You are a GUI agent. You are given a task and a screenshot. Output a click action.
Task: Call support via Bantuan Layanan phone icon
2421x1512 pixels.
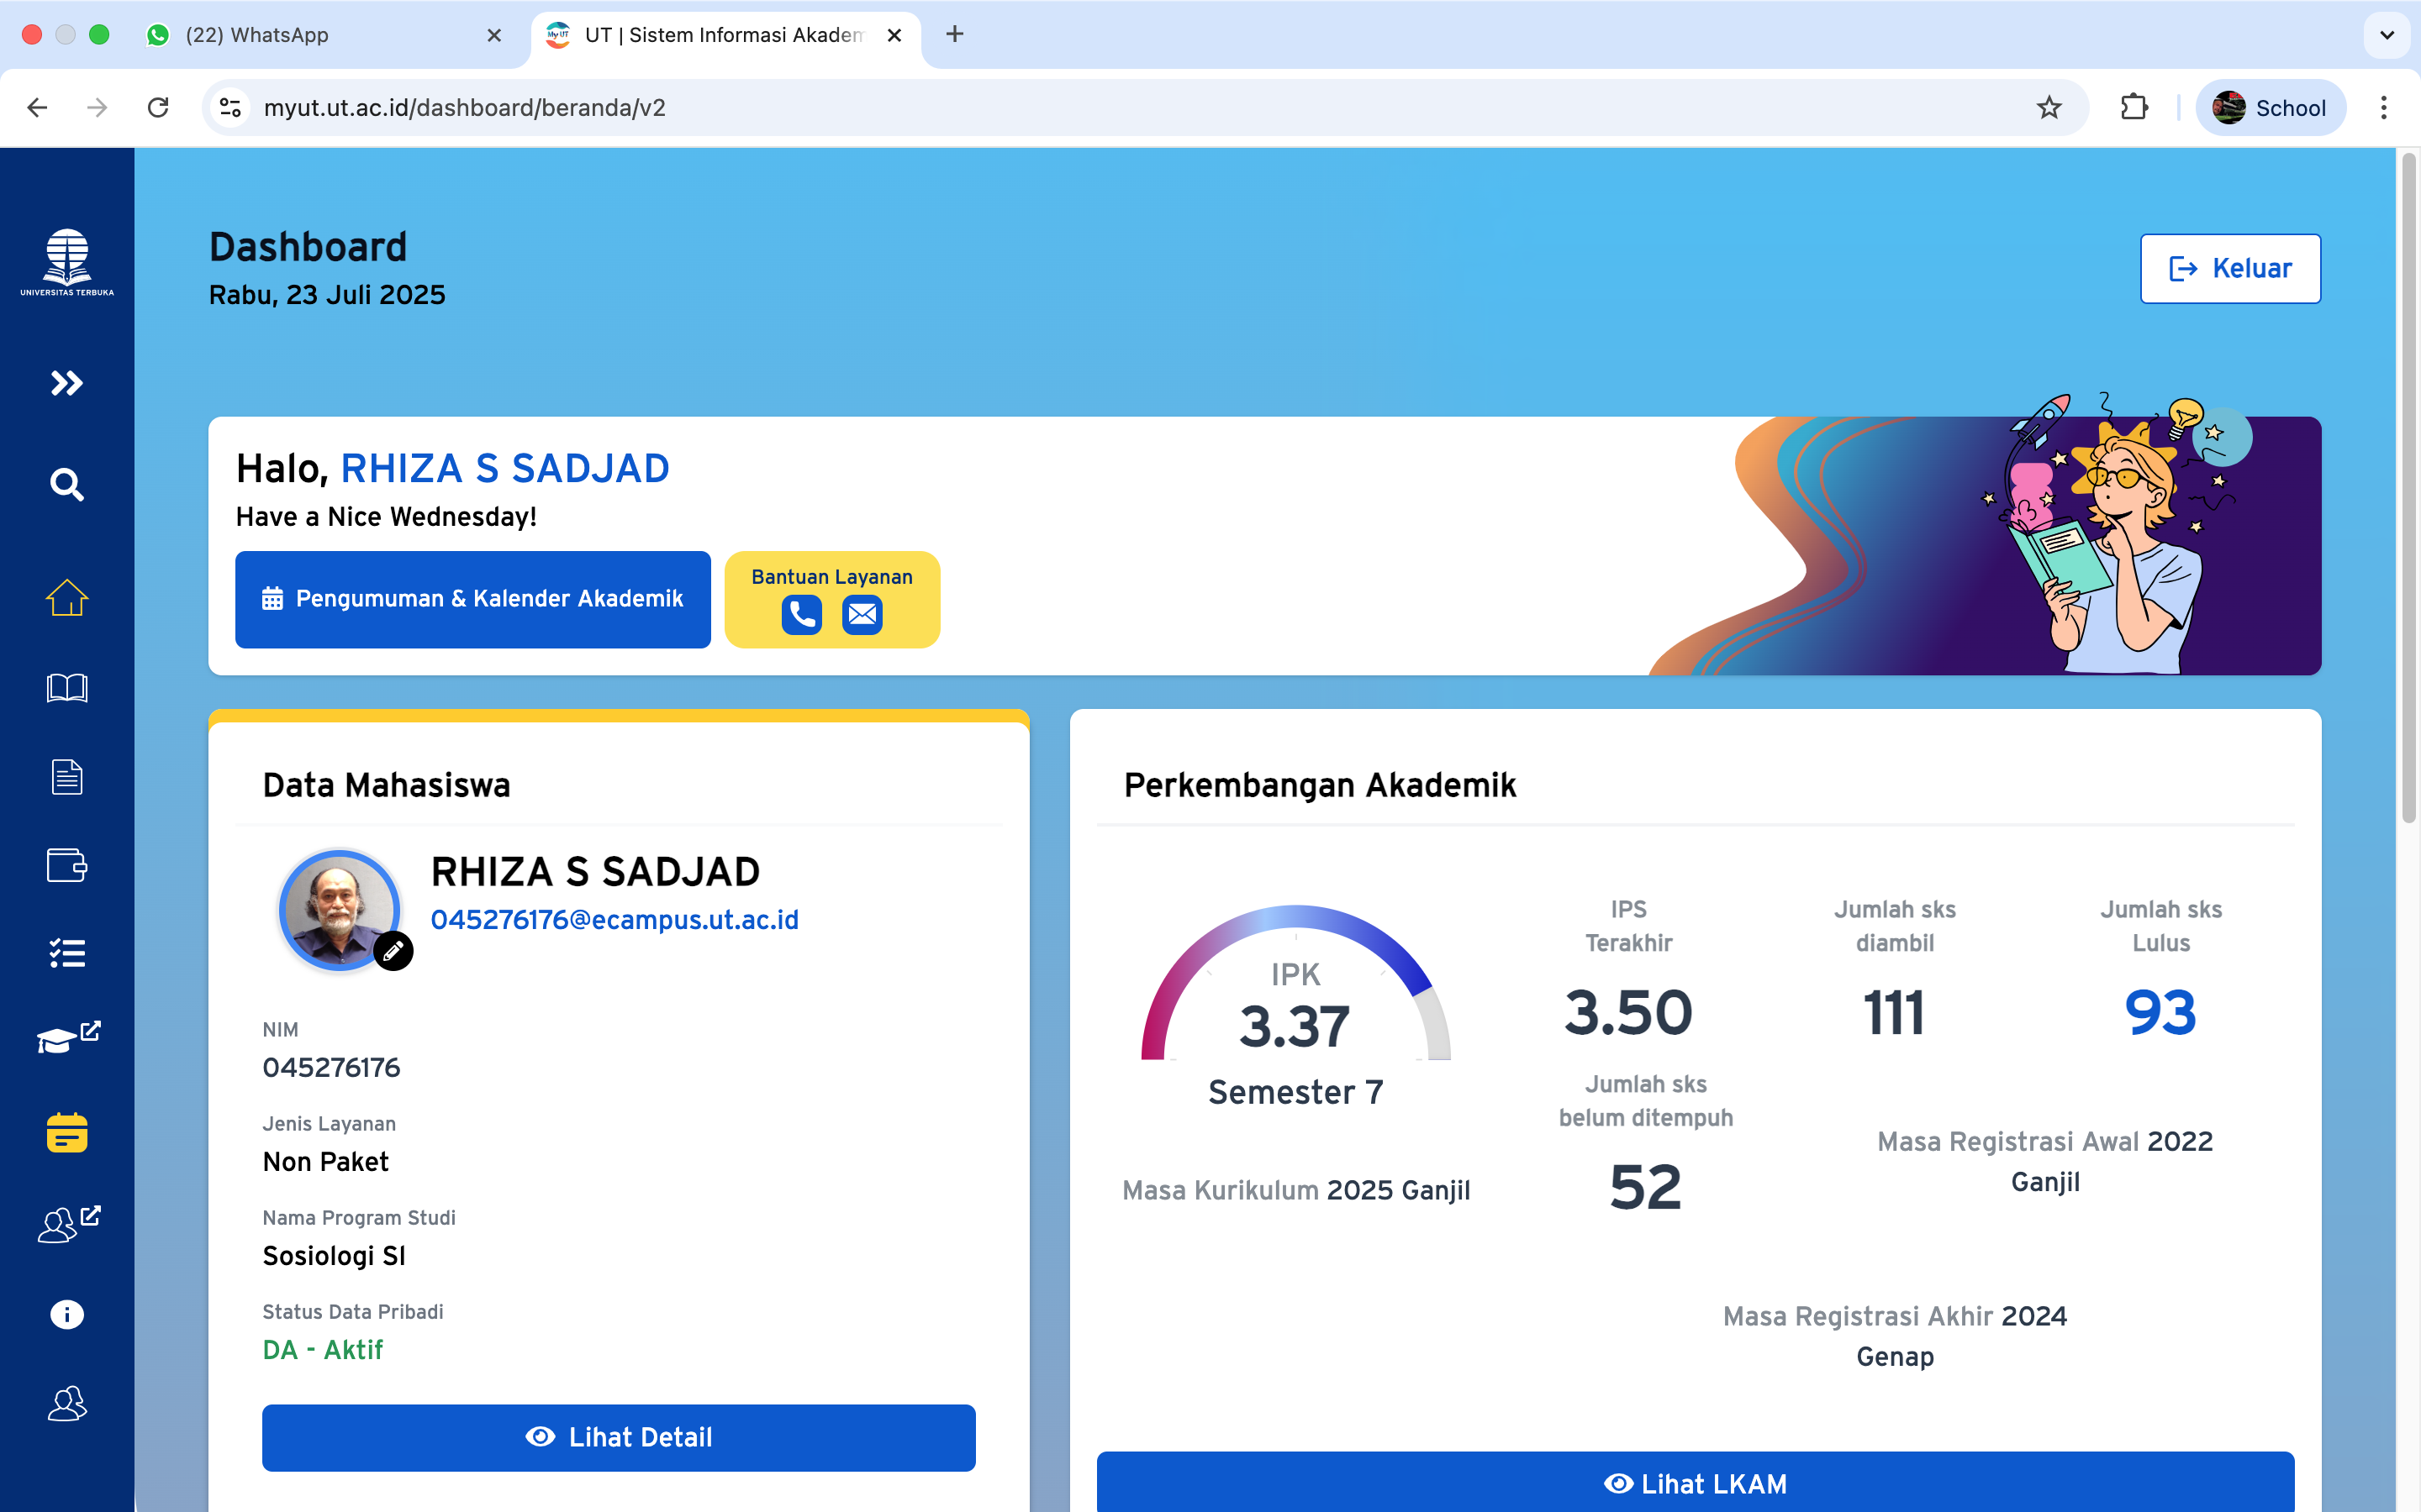[x=801, y=614]
